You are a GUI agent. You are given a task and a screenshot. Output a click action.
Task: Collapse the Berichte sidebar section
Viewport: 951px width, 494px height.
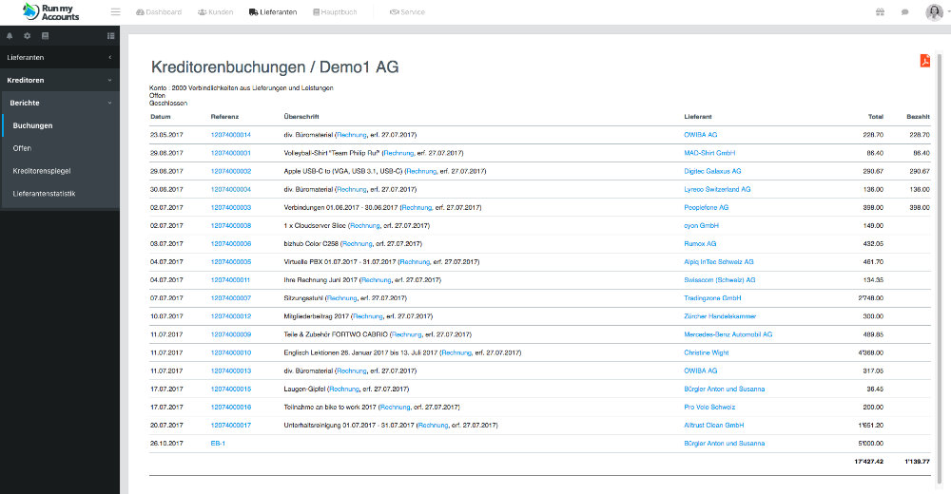pos(61,103)
